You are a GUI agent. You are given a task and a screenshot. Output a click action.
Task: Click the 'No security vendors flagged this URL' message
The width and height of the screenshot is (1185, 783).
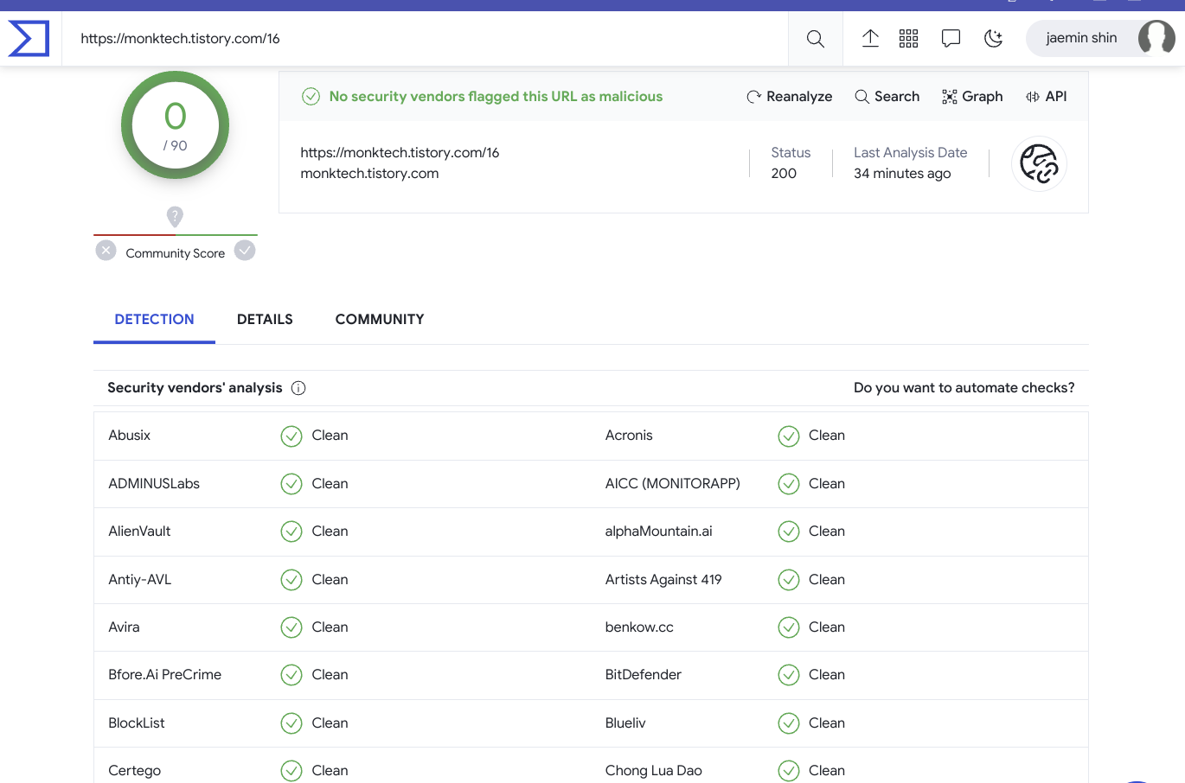coord(496,97)
